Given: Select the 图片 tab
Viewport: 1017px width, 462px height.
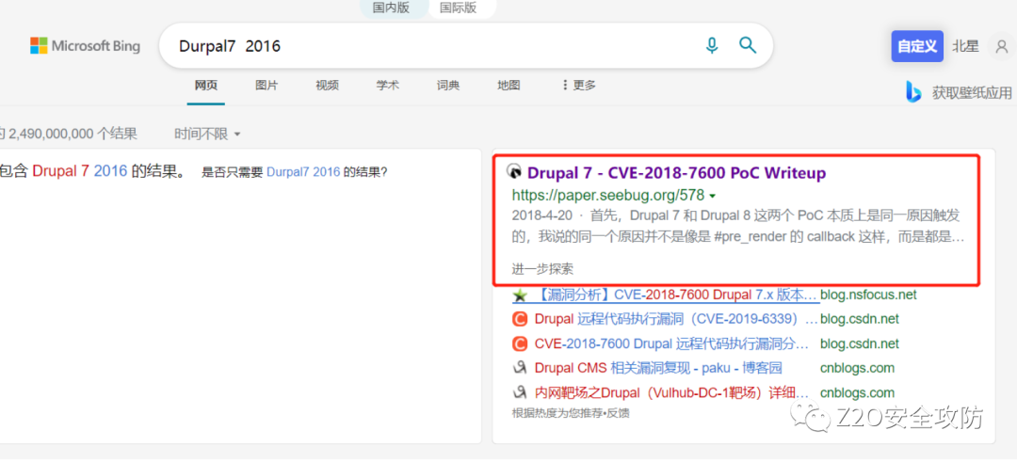Looking at the screenshot, I should pyautogui.click(x=266, y=85).
